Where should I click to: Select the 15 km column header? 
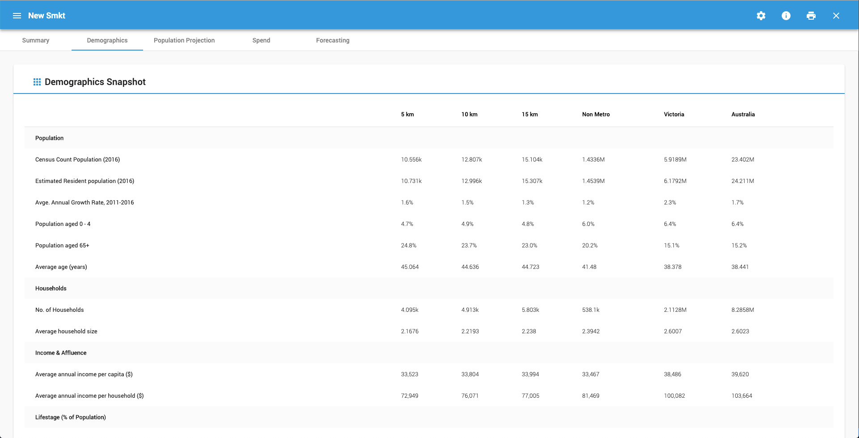click(x=530, y=115)
